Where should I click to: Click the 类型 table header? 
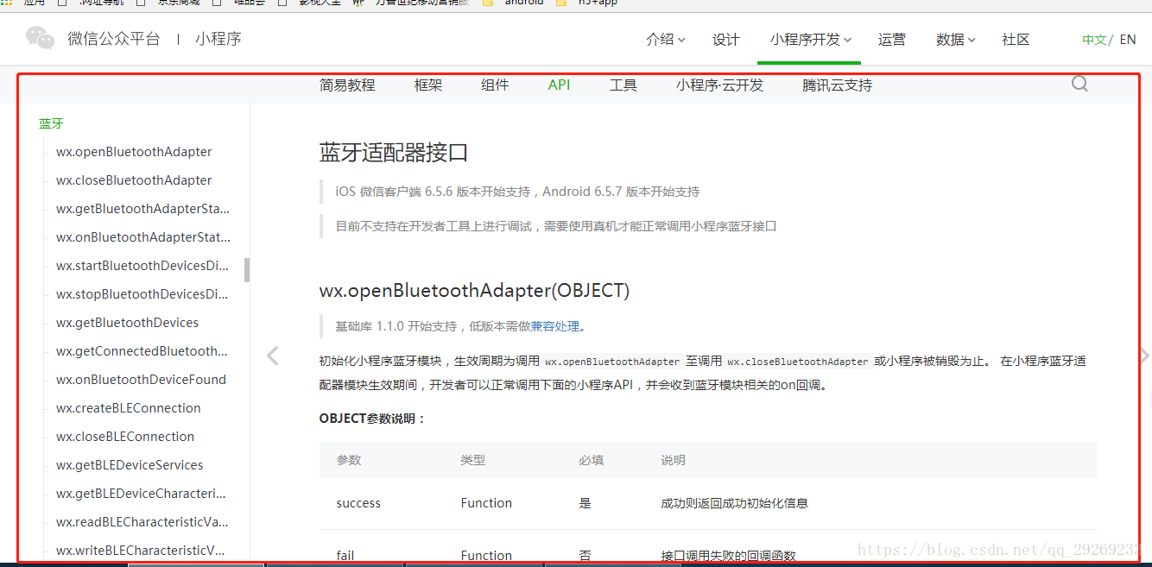pos(473,460)
